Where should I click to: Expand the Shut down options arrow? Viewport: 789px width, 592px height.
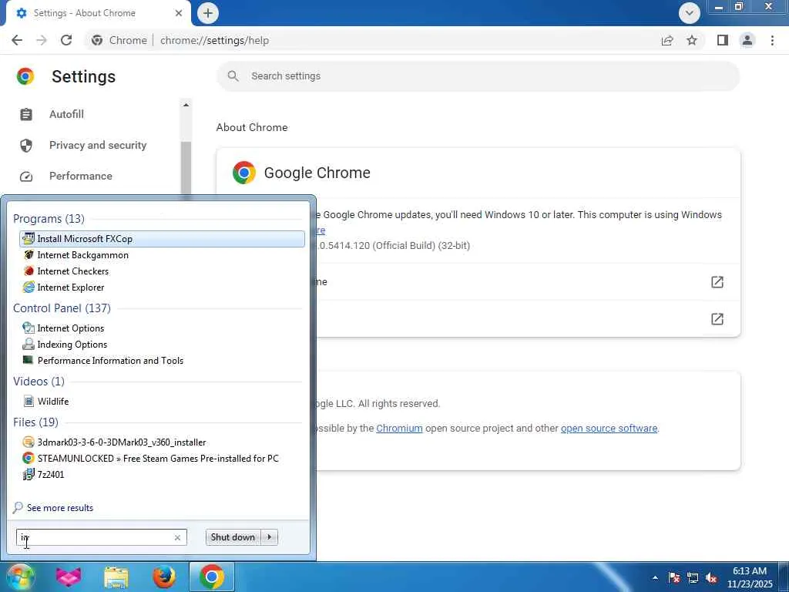coord(270,537)
